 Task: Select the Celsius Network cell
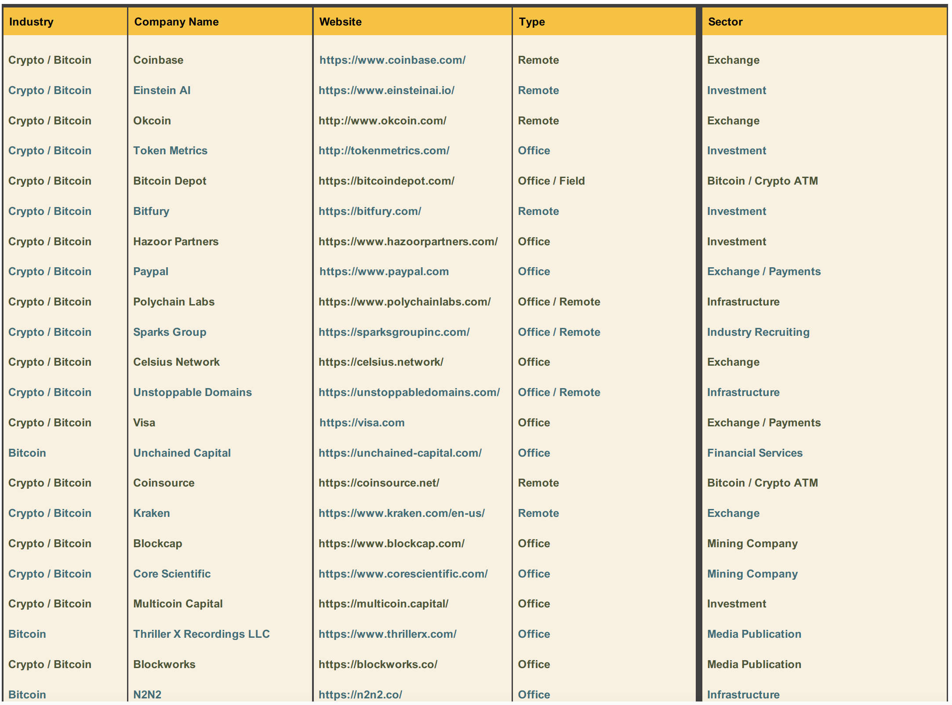point(176,362)
